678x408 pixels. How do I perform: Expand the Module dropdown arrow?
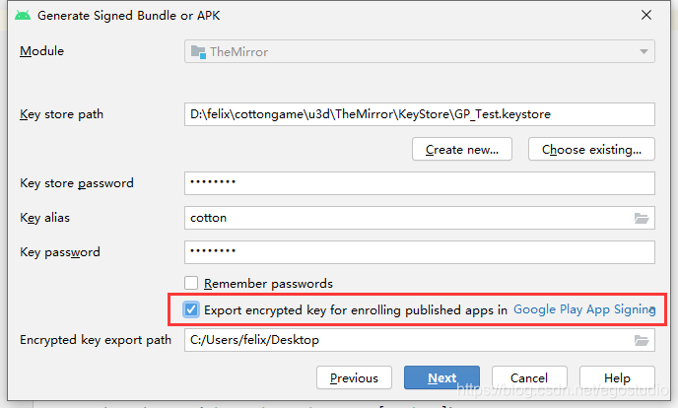pyautogui.click(x=644, y=51)
